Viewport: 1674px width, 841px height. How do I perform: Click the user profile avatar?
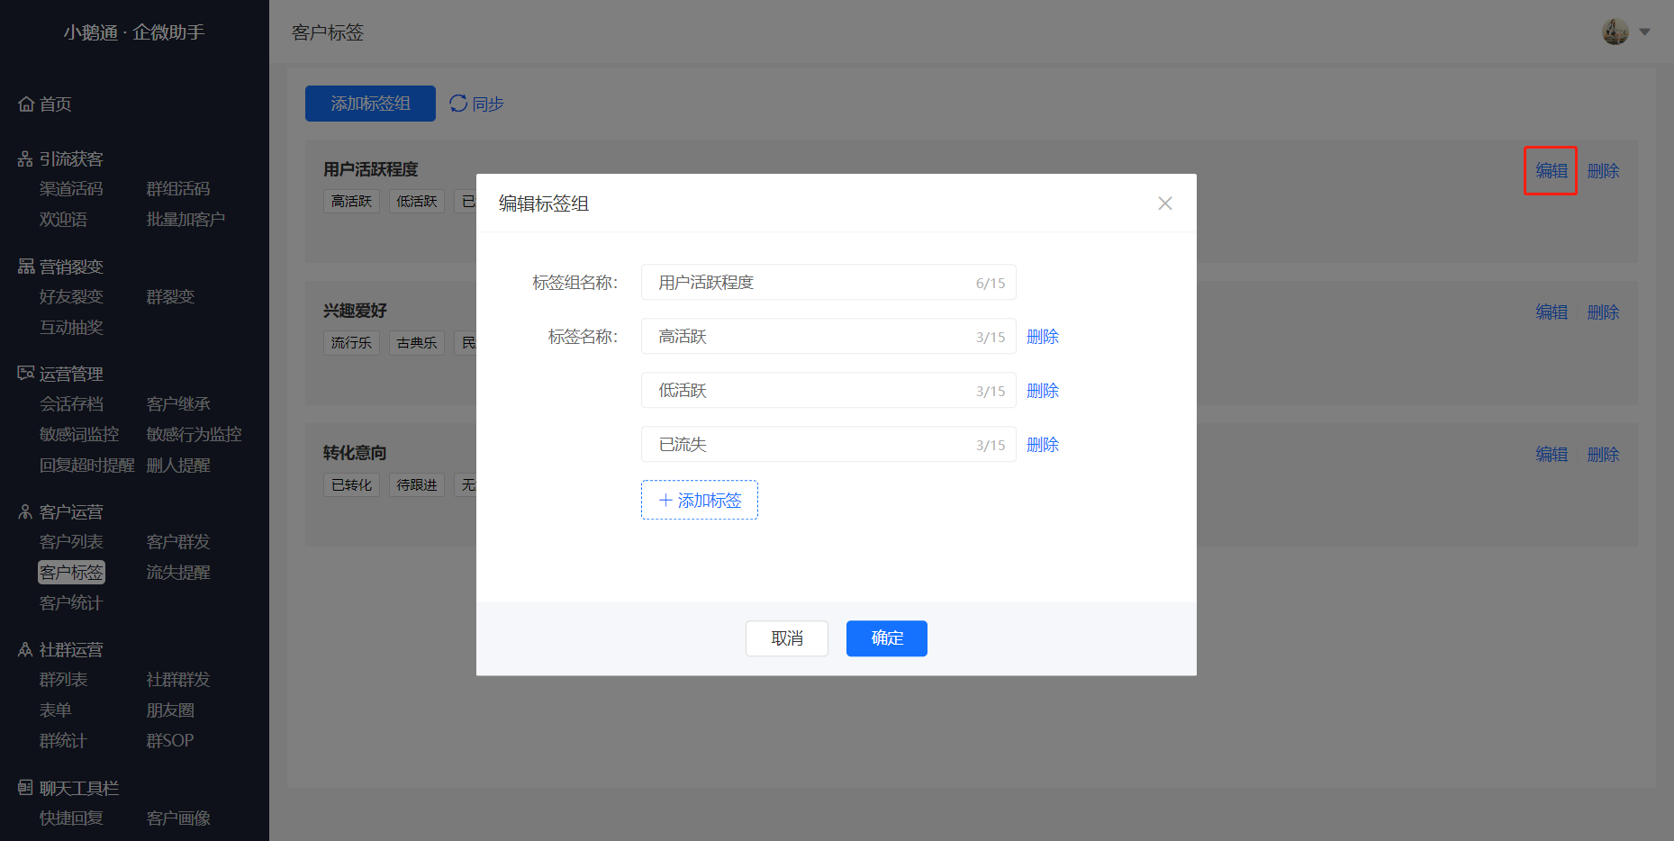pyautogui.click(x=1615, y=32)
